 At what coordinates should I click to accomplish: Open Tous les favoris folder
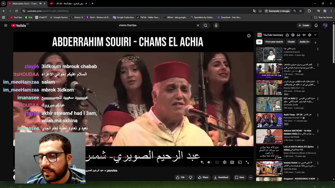[323, 17]
